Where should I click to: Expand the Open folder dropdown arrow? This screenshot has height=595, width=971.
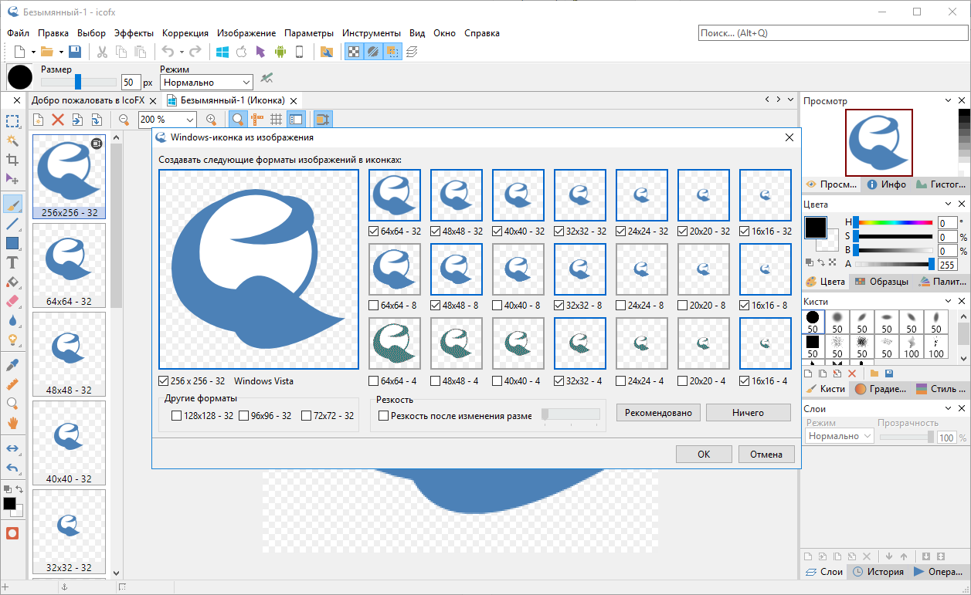(60, 52)
